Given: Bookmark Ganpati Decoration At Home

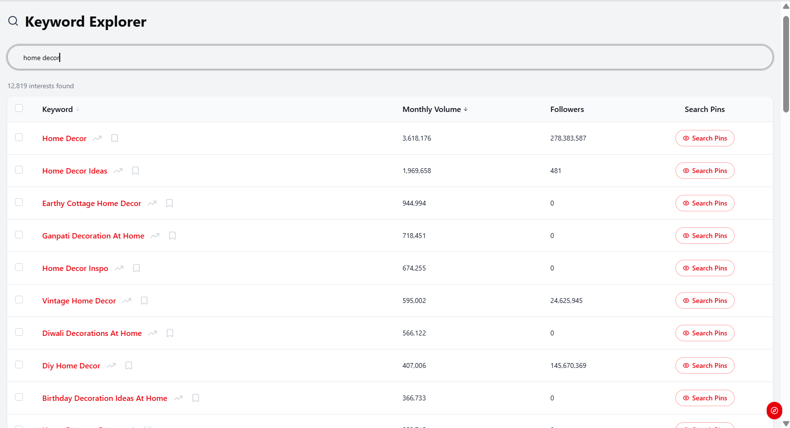Looking at the screenshot, I should [172, 236].
